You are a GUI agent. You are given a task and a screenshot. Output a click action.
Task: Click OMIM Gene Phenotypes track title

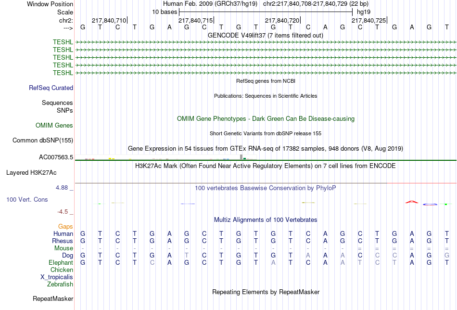[266, 119]
